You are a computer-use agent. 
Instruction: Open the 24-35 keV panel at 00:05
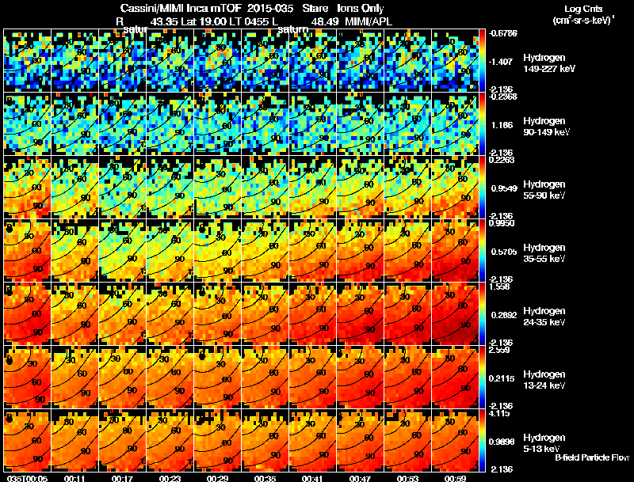click(28, 313)
